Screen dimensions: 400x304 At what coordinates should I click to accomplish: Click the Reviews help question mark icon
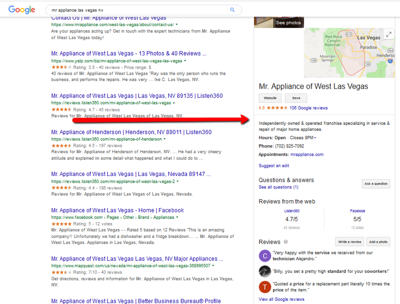pos(286,242)
